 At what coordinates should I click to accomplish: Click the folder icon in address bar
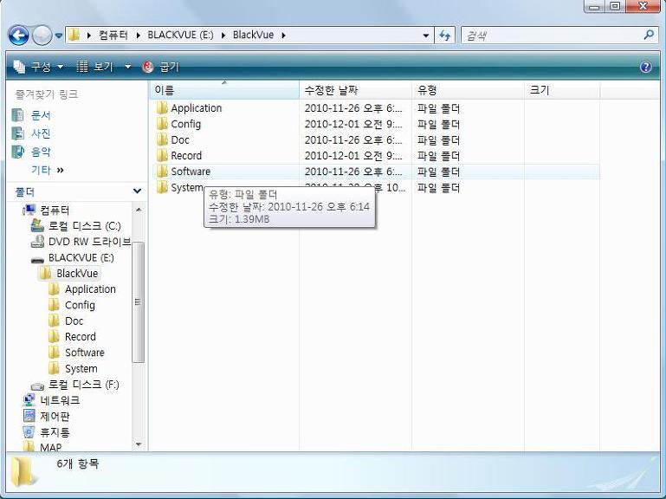(x=74, y=35)
